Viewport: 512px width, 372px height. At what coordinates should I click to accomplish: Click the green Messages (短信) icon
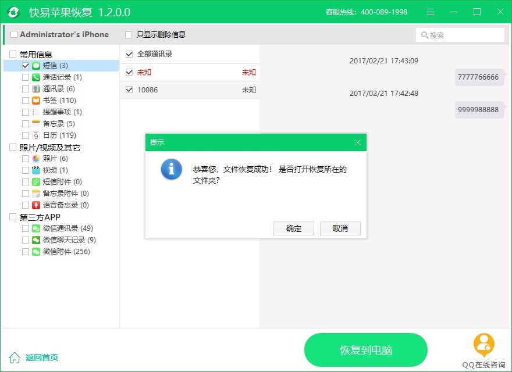click(x=36, y=66)
